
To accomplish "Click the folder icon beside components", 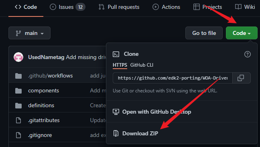I will (18, 91).
